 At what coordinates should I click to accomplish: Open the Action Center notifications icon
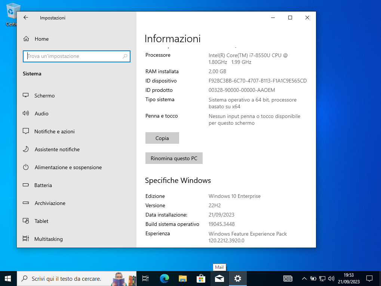369,279
